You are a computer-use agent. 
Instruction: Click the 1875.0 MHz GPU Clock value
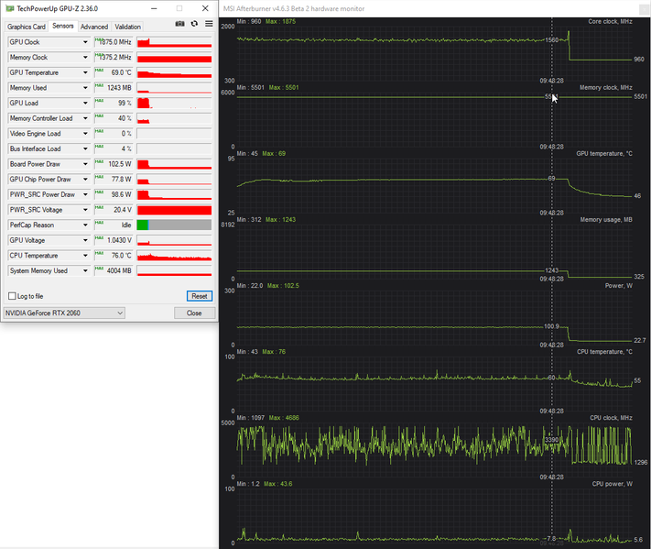(114, 42)
